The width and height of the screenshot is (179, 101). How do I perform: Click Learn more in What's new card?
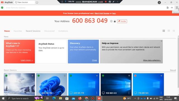27,60
